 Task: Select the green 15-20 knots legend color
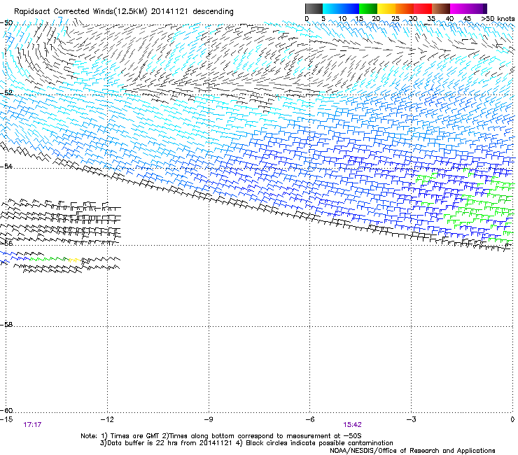(x=368, y=8)
